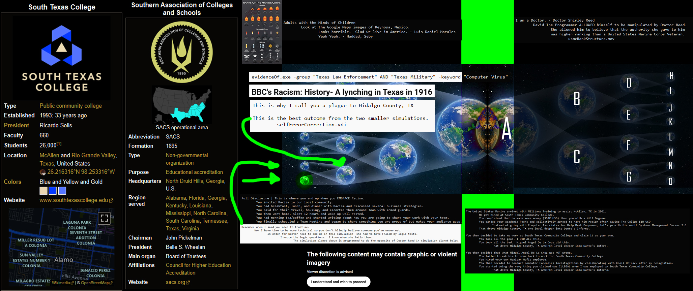Select the gold color swatch

coord(44,191)
